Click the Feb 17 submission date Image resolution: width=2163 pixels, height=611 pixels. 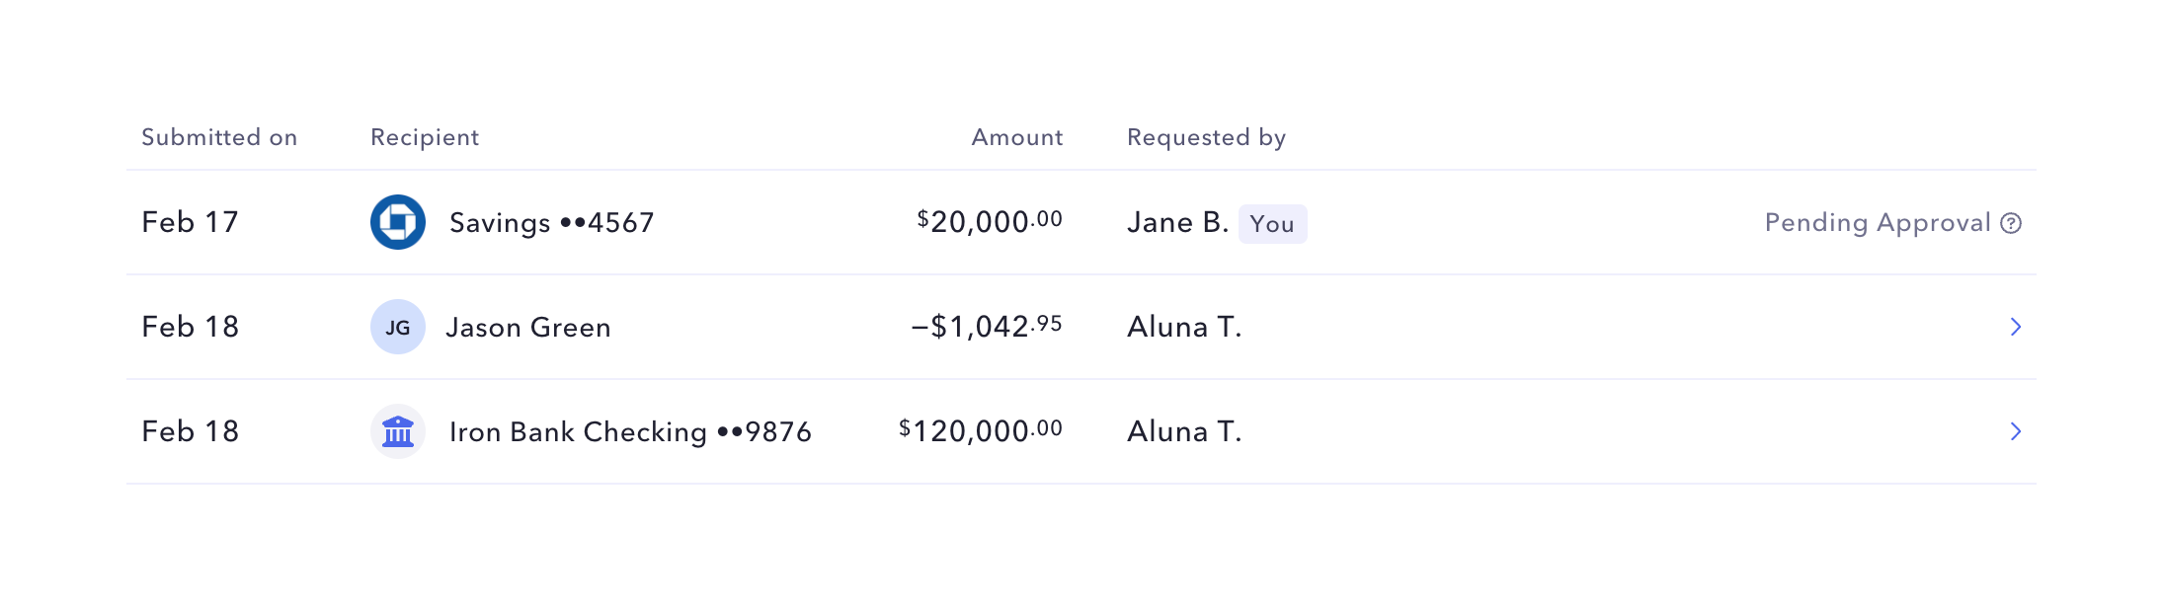(x=191, y=222)
